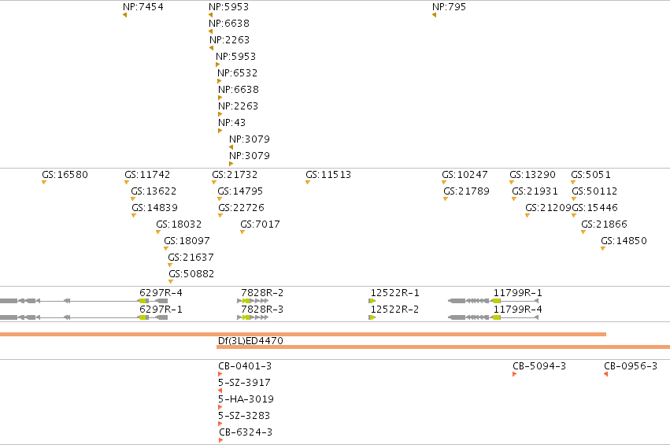Select the GS:10247 insertion marker
This screenshot has height=445, width=670.
click(444, 183)
